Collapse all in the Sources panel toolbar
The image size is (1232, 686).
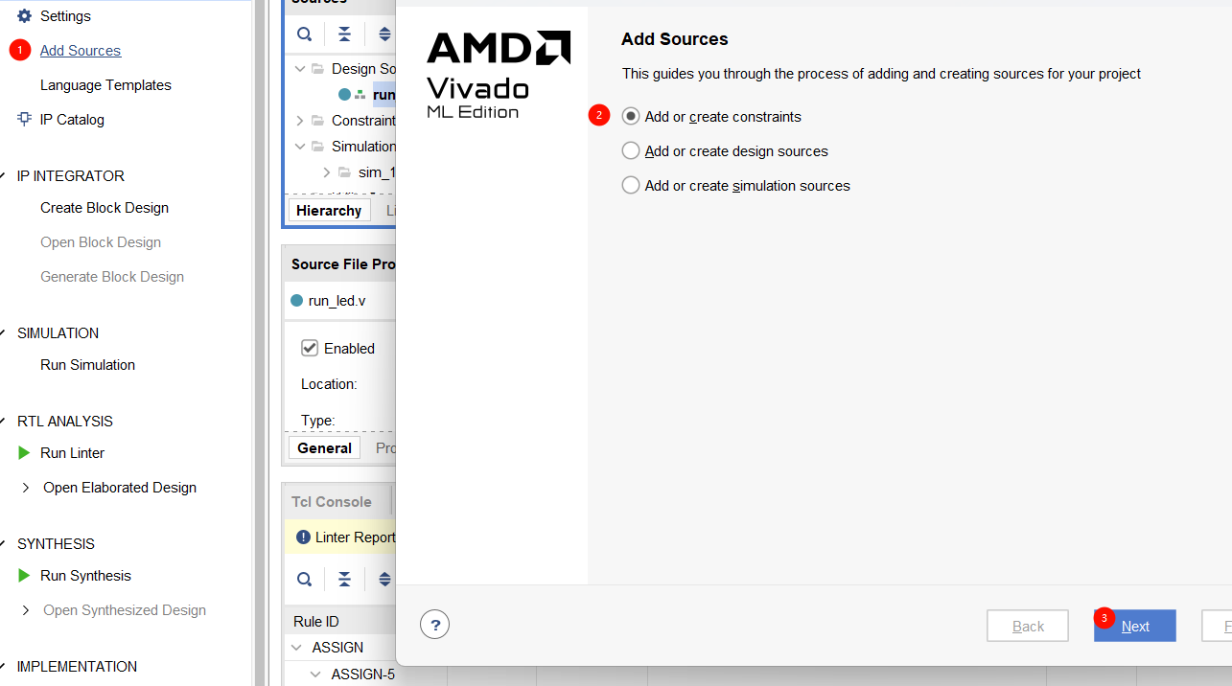click(x=344, y=34)
